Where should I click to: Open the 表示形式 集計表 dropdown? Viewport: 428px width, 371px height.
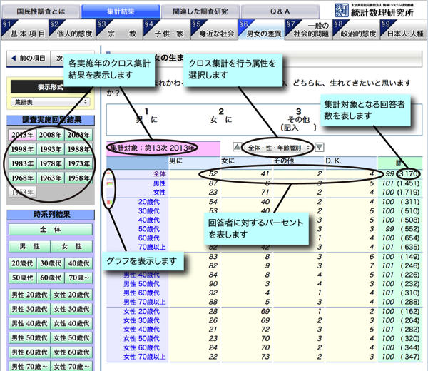click(51, 102)
